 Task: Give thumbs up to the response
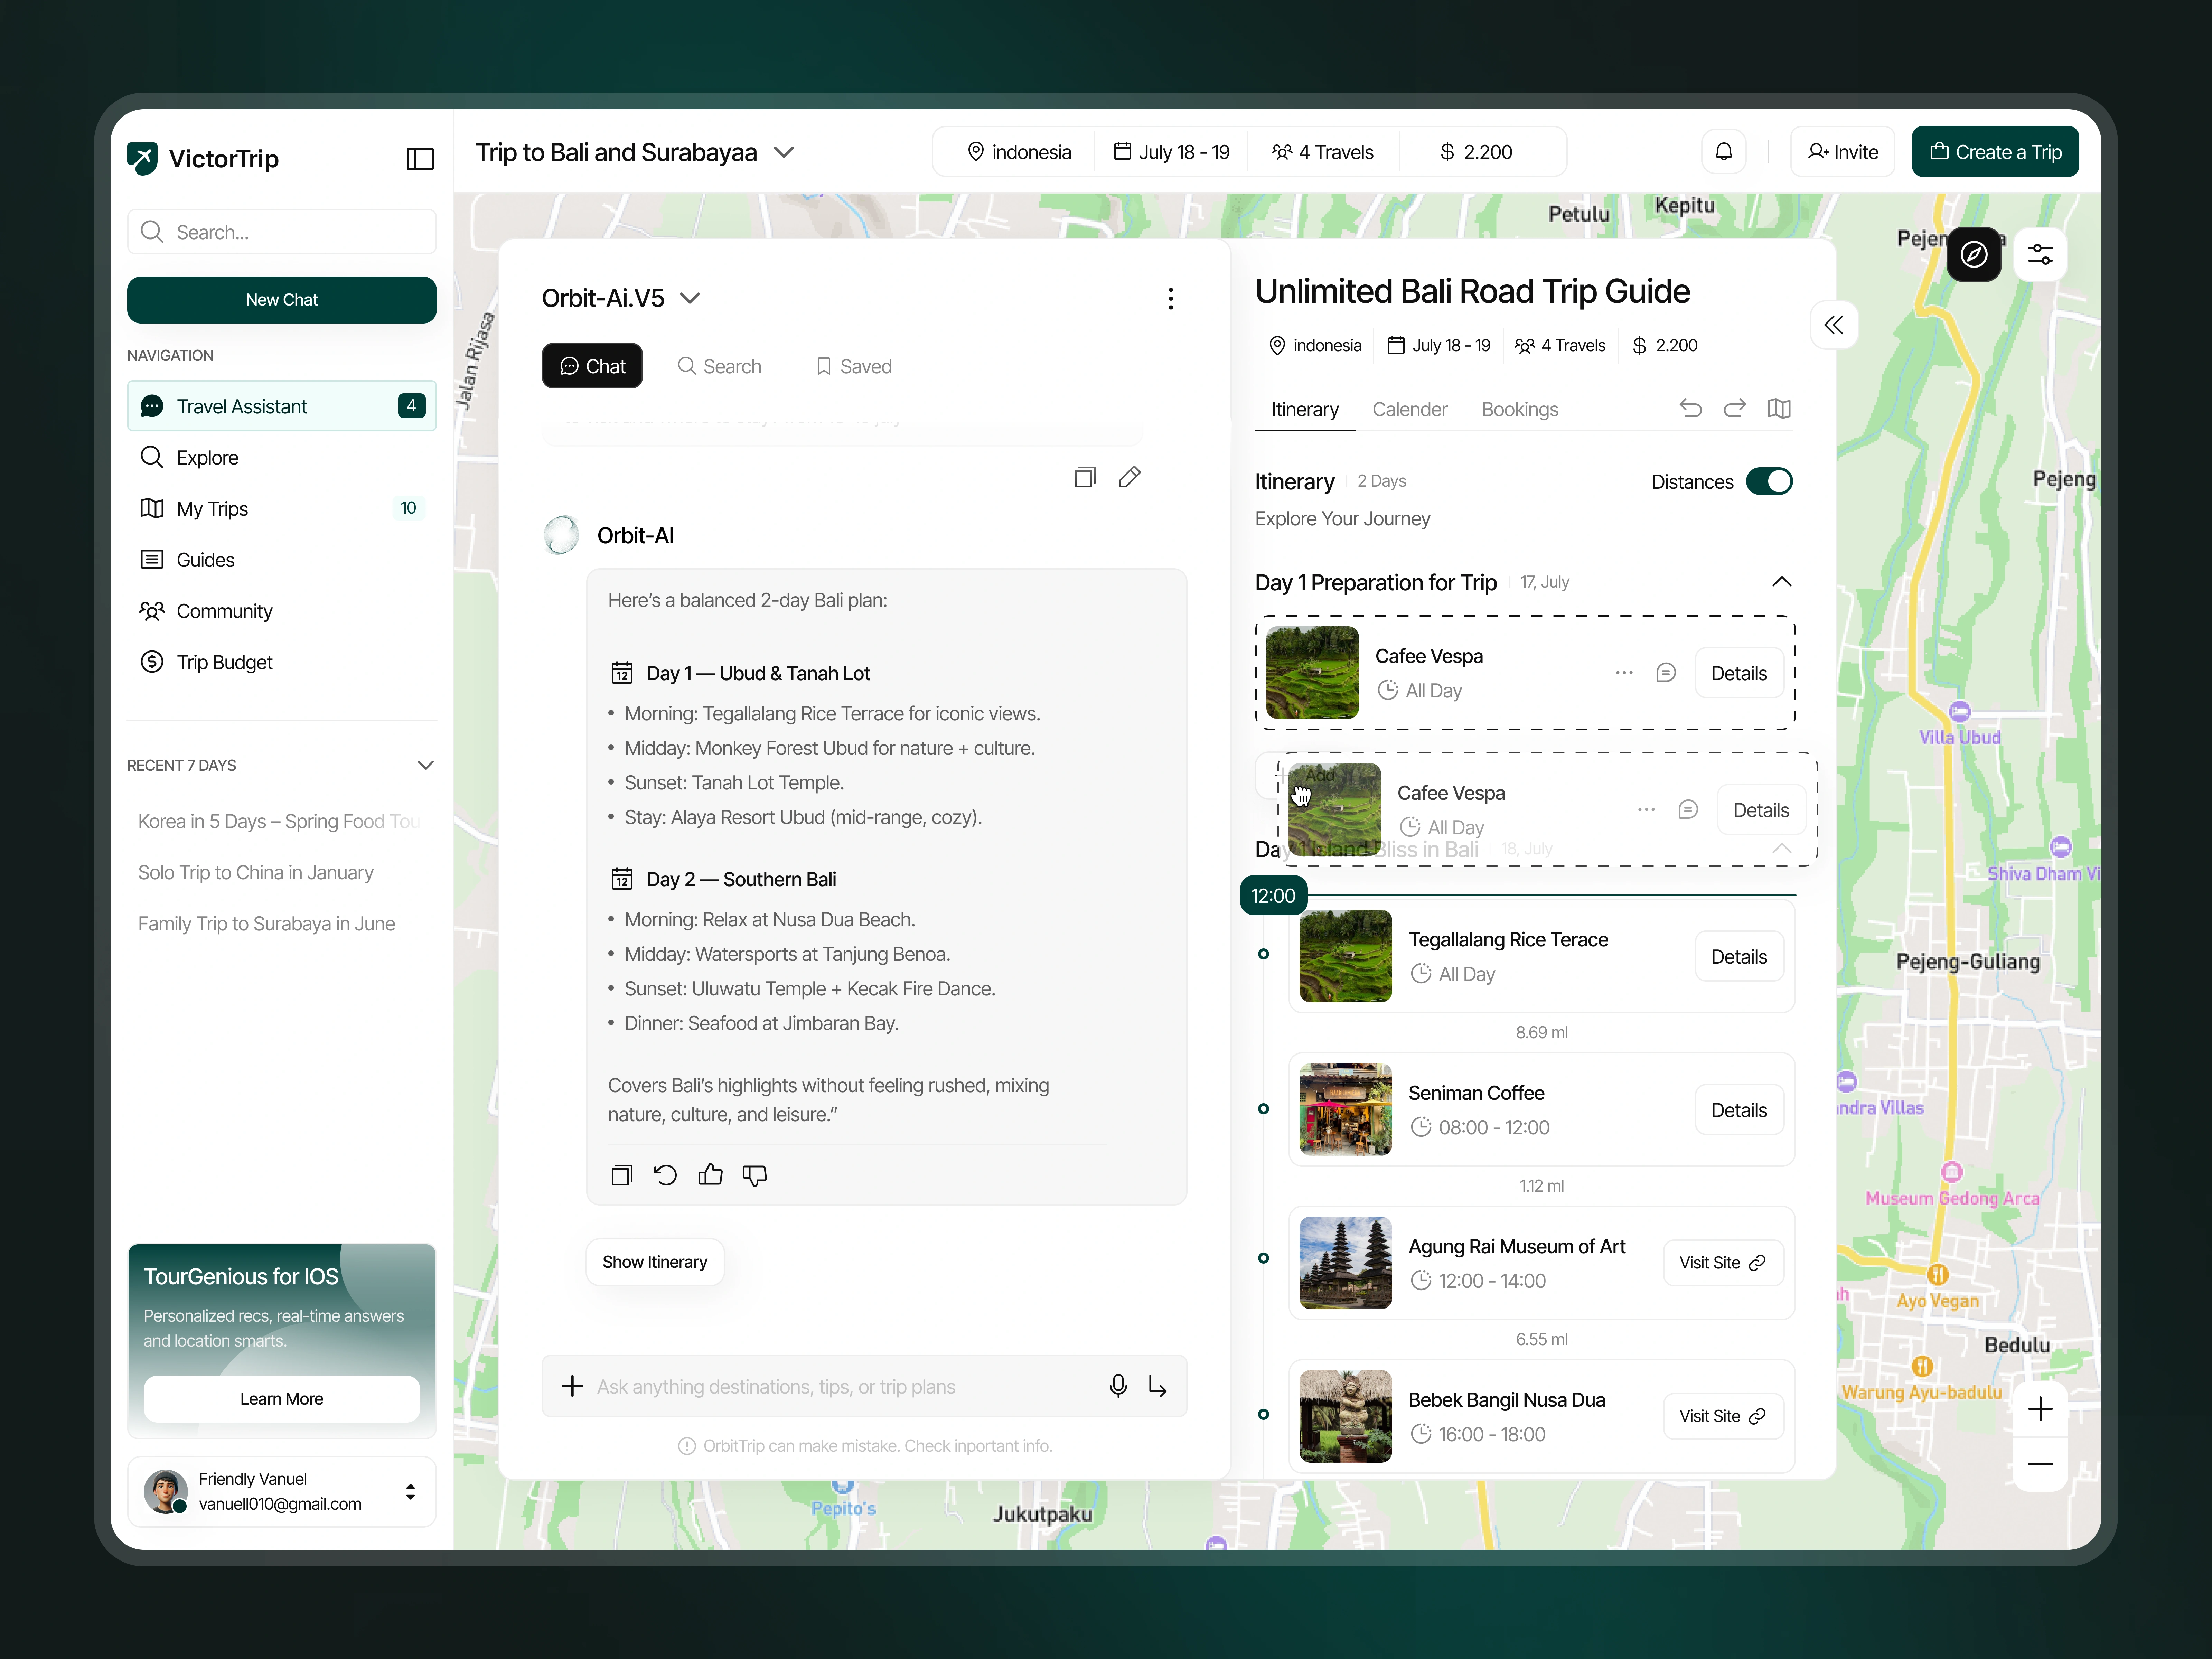click(710, 1175)
